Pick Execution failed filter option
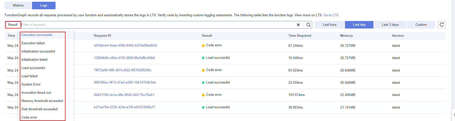455x121 pixels. 33,43
